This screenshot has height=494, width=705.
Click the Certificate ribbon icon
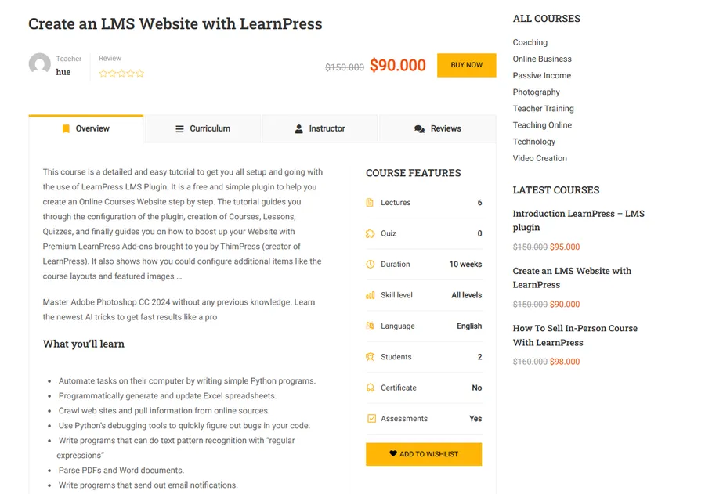tap(370, 388)
